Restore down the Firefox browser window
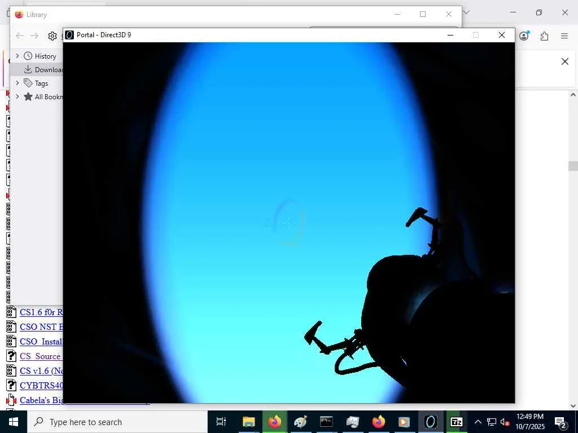Screen dimensions: 578x433 click(539, 12)
